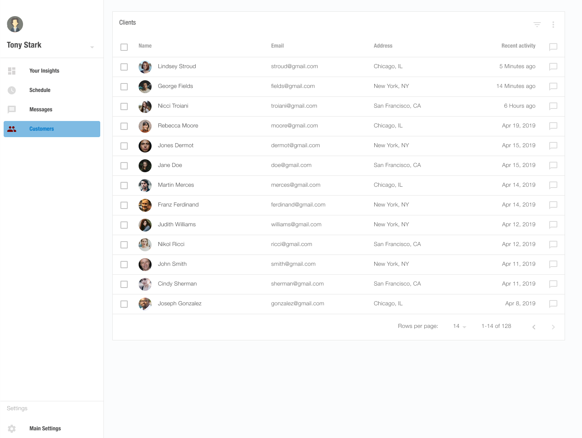Open Customers in the sidebar
Screen dimensions: 582x438
(52, 129)
